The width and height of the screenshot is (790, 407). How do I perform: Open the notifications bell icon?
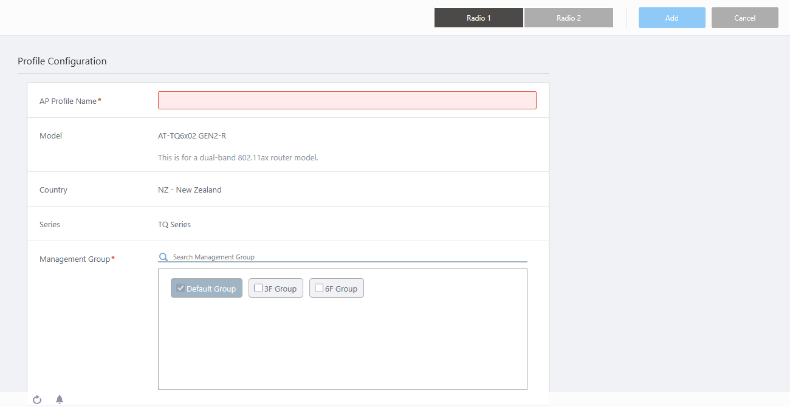60,399
